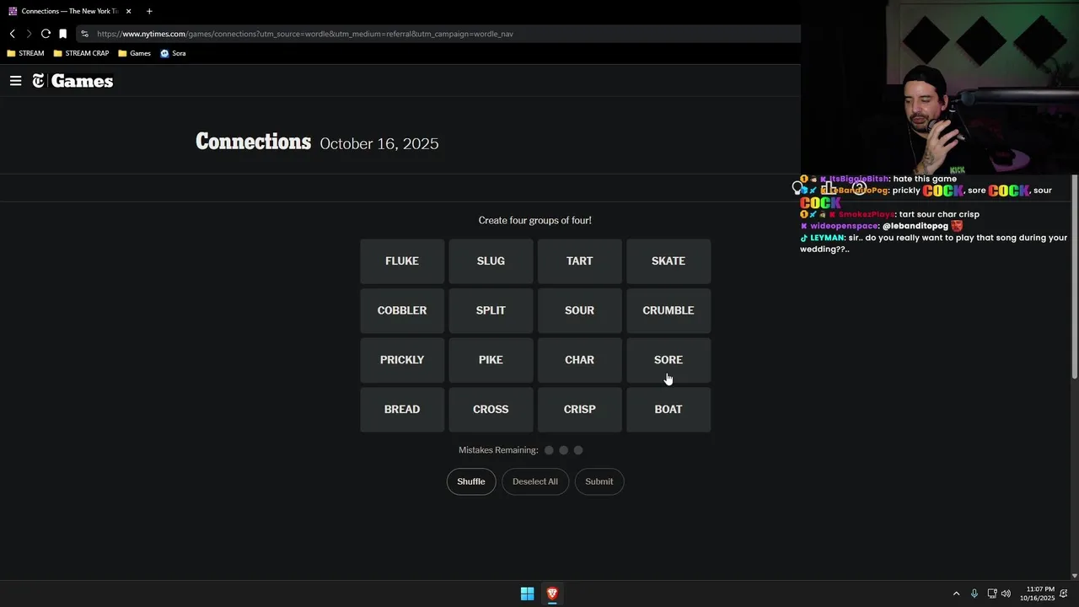Click the Brave browser taskbar icon
Screen dimensions: 1079x607
click(552, 594)
